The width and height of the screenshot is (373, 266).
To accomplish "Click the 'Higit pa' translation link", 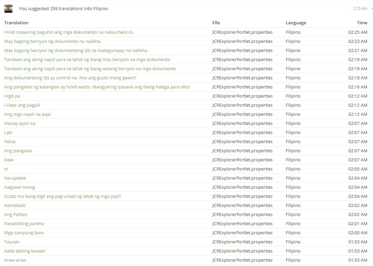I will [x=12, y=96].
